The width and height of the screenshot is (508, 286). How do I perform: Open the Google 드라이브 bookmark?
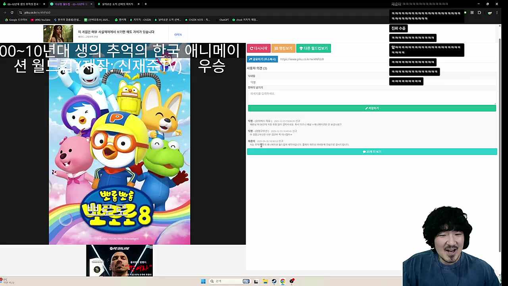[16, 20]
